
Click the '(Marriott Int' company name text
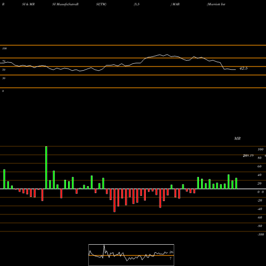[216, 4]
